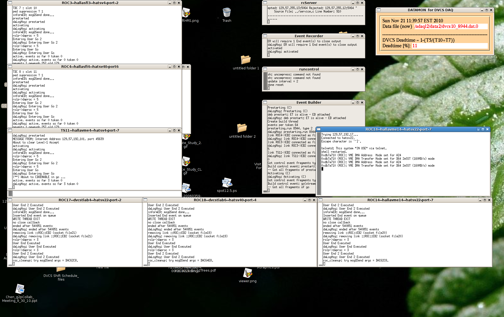Viewport: 504px width, 317px height.
Task: Maximize the Event Builder window
Action: tap(357, 102)
